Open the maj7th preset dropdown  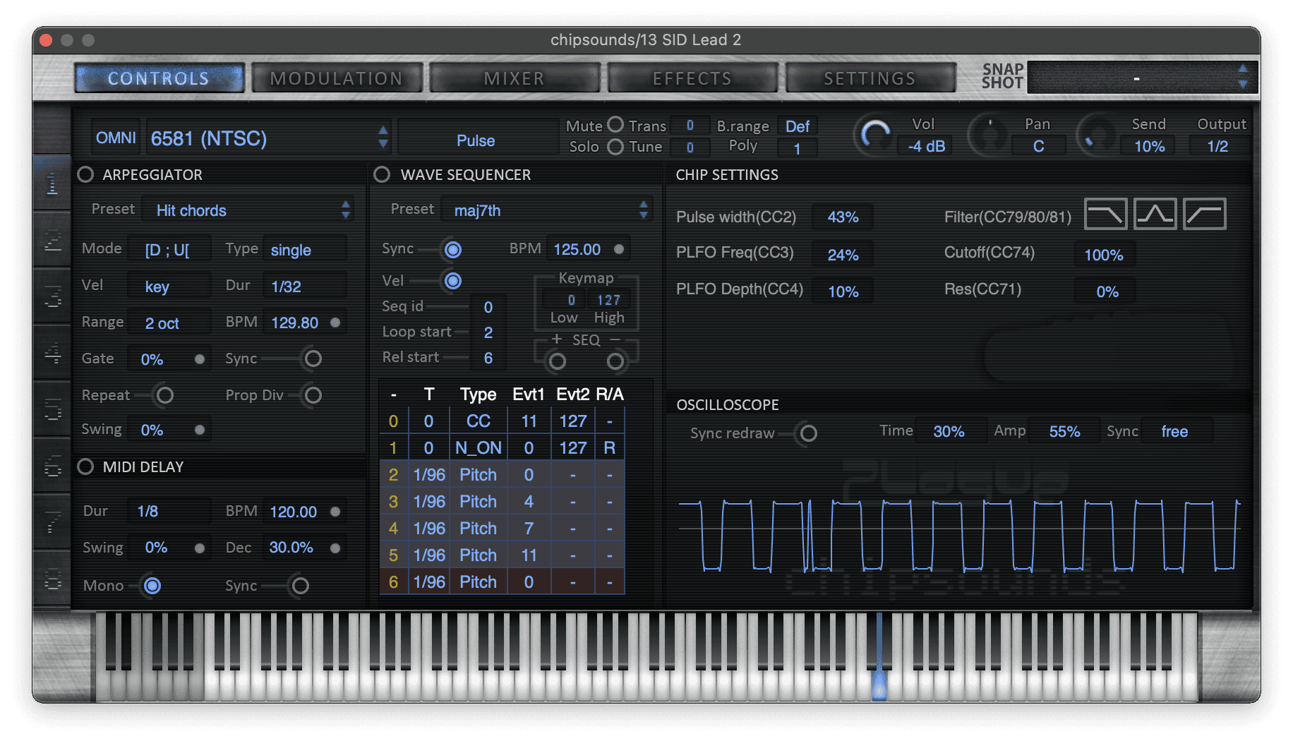point(546,210)
